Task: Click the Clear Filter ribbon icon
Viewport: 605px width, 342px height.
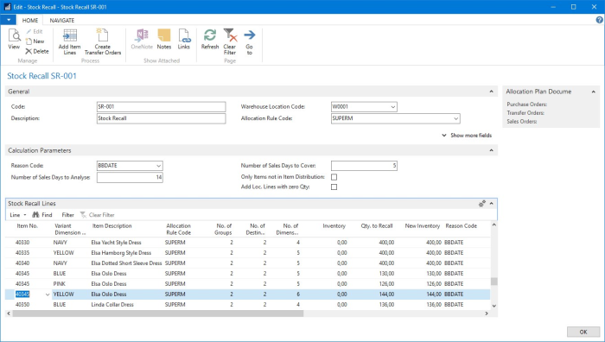Action: point(230,35)
